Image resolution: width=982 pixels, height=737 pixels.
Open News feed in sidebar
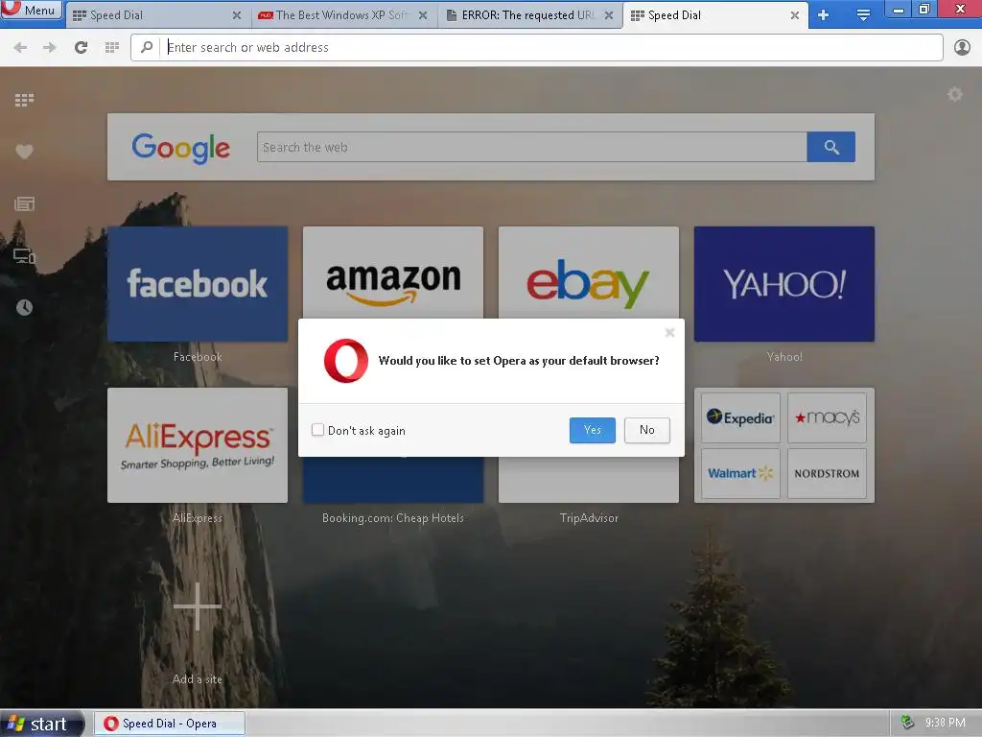point(24,203)
